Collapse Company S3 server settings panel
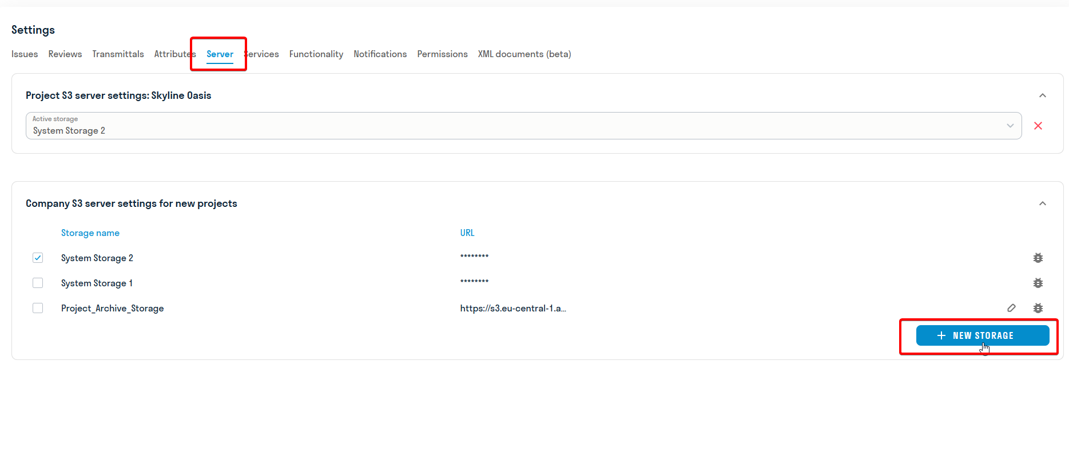This screenshot has width=1069, height=452. point(1043,203)
